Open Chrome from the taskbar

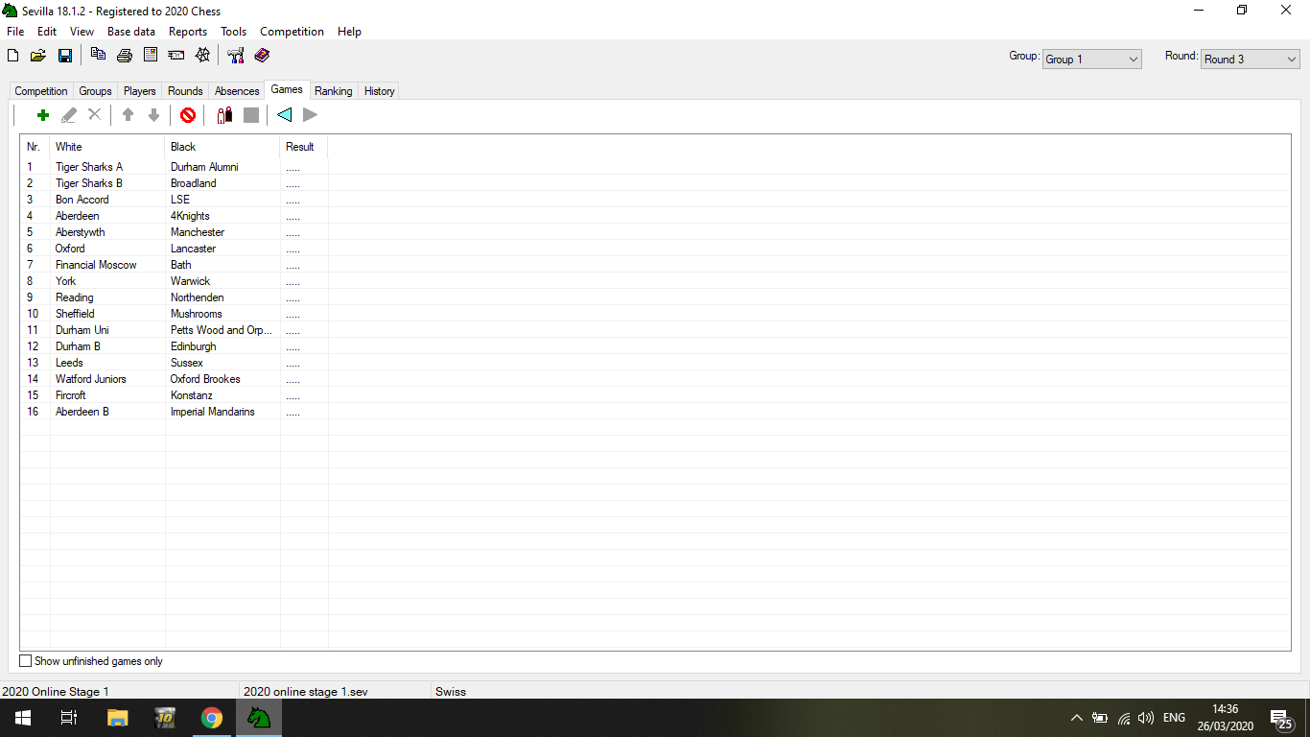(x=212, y=718)
